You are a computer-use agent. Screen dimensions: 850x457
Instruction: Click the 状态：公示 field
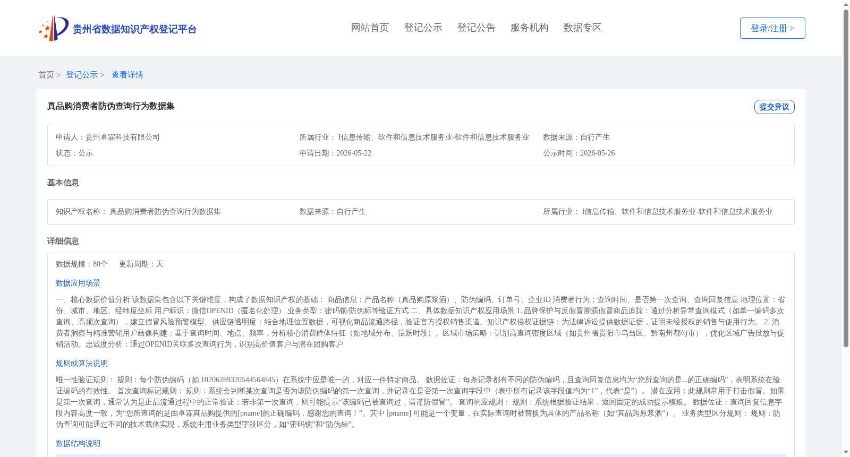coord(74,153)
